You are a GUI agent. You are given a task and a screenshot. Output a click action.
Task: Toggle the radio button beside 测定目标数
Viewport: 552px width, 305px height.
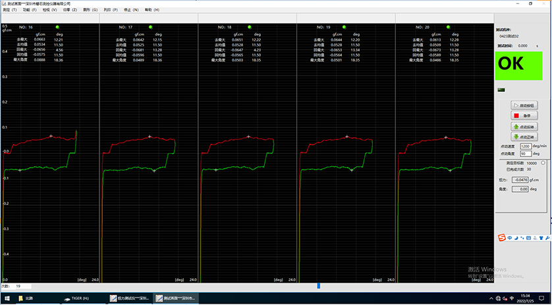pos(542,162)
